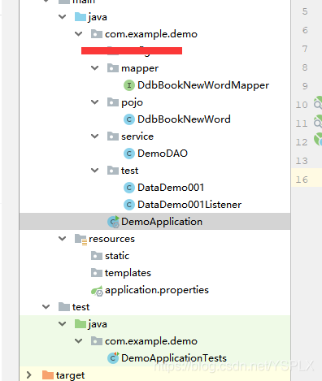Click the green test java folder icon
The image size is (322, 381).
[80, 324]
